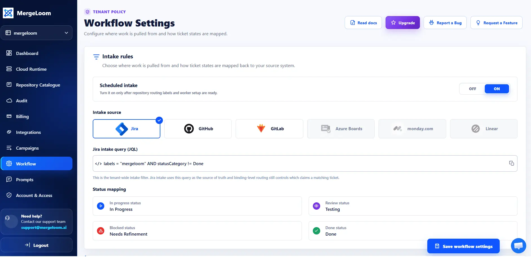
Task: Open the chat support bubble
Action: [518, 246]
